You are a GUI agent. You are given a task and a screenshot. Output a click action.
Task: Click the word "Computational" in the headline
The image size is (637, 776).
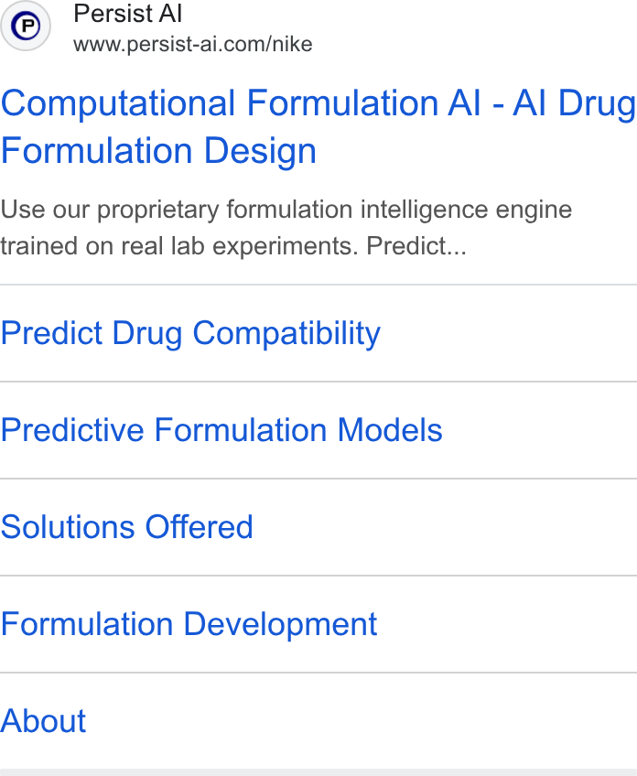pos(118,103)
